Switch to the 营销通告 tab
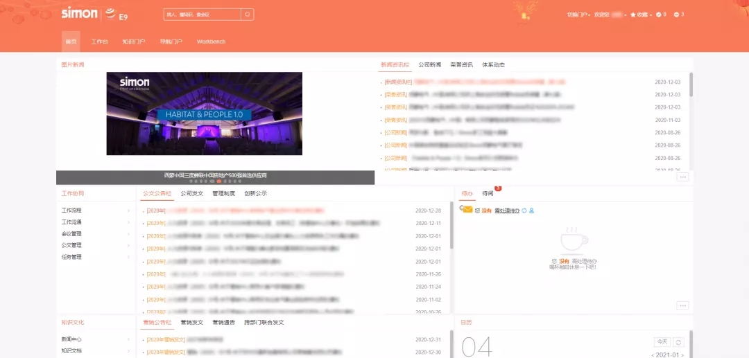This screenshot has height=358, width=749. 223,322
